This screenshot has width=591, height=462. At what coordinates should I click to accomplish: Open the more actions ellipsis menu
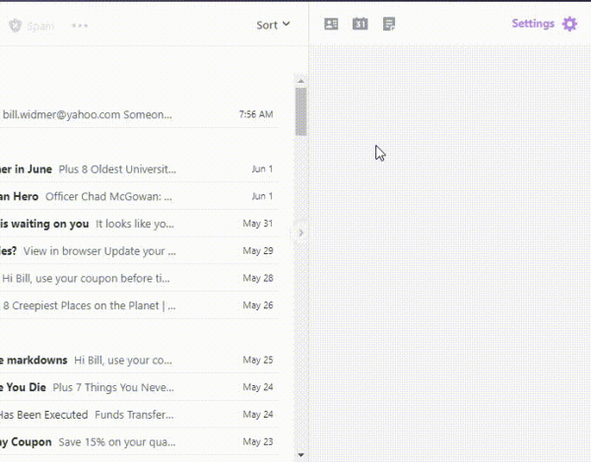[x=80, y=26]
